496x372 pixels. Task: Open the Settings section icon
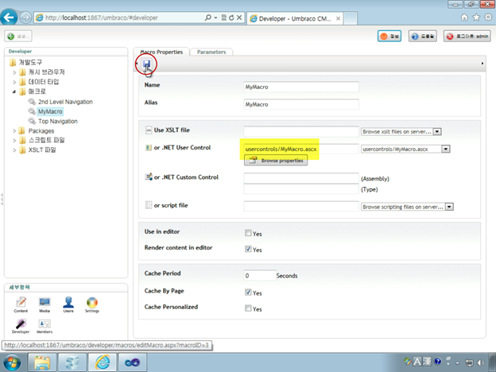click(x=92, y=304)
